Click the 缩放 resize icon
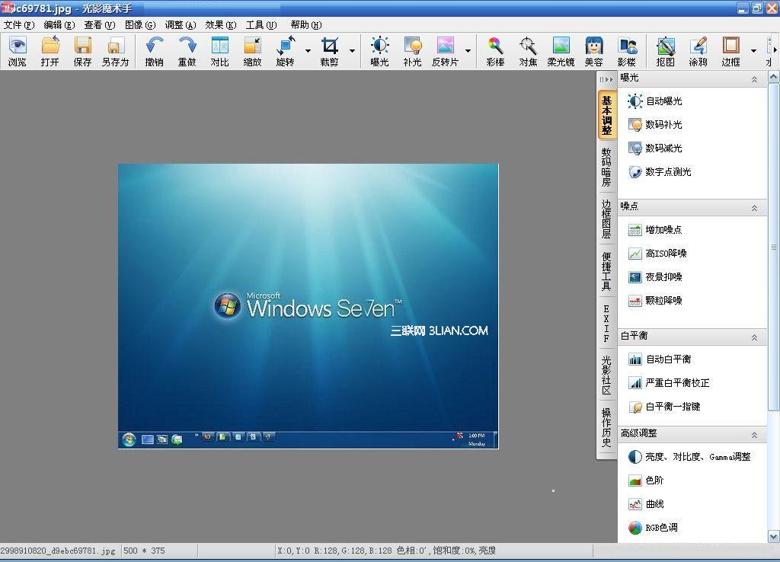This screenshot has width=780, height=562. click(253, 51)
